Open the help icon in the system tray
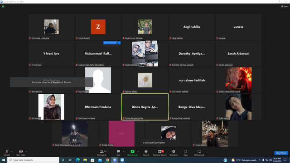This screenshot has width=290, height=163. 225,160
